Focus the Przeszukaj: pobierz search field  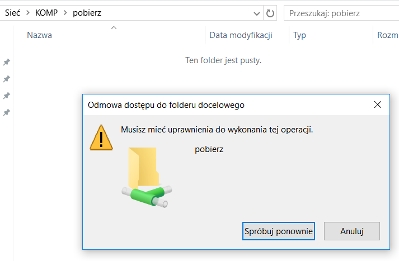point(341,13)
